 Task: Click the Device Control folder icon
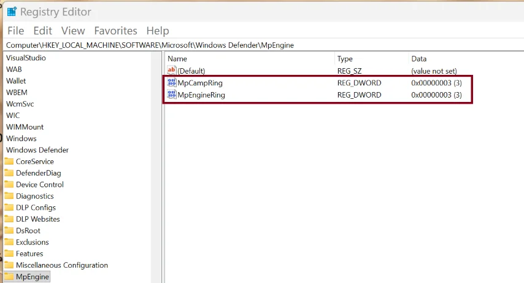click(9, 184)
